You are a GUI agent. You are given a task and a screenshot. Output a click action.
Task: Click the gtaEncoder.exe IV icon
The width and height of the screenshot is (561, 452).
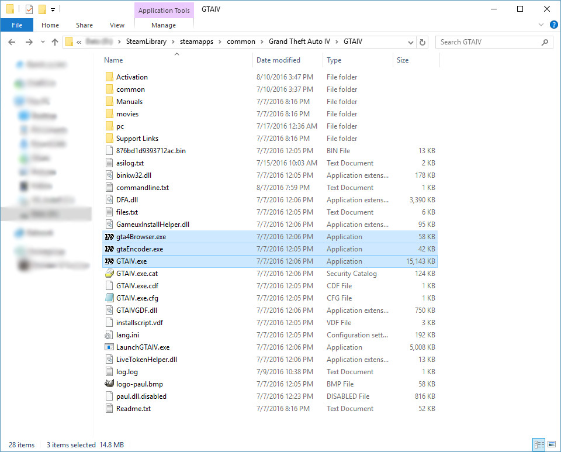(109, 249)
